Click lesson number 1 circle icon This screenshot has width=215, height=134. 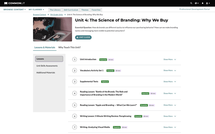tap(75, 60)
